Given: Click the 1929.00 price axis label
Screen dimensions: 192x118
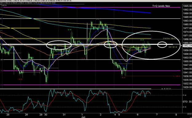Looking at the screenshot, I should [187, 87].
